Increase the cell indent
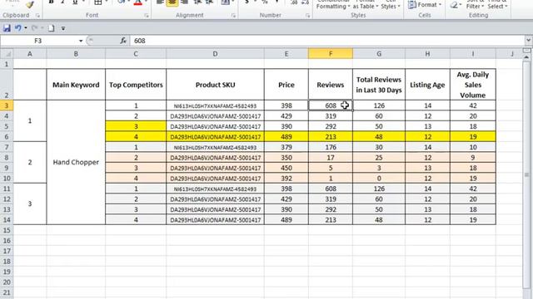The width and height of the screenshot is (533, 299). point(209,2)
